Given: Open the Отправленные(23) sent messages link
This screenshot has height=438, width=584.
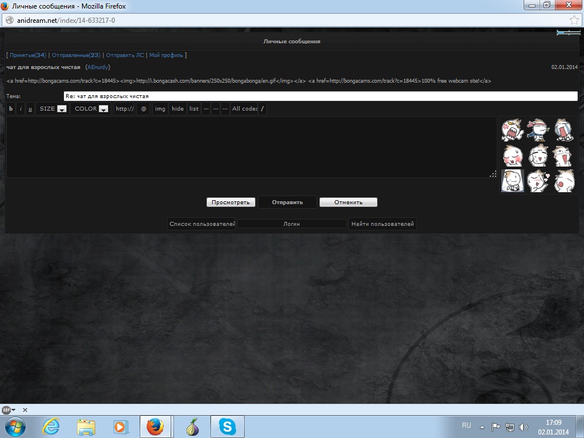Looking at the screenshot, I should coord(76,55).
